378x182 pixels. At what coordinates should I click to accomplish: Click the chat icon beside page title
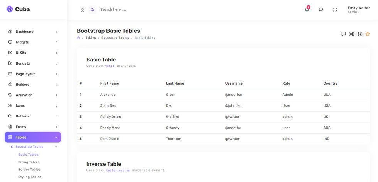pyautogui.click(x=344, y=34)
